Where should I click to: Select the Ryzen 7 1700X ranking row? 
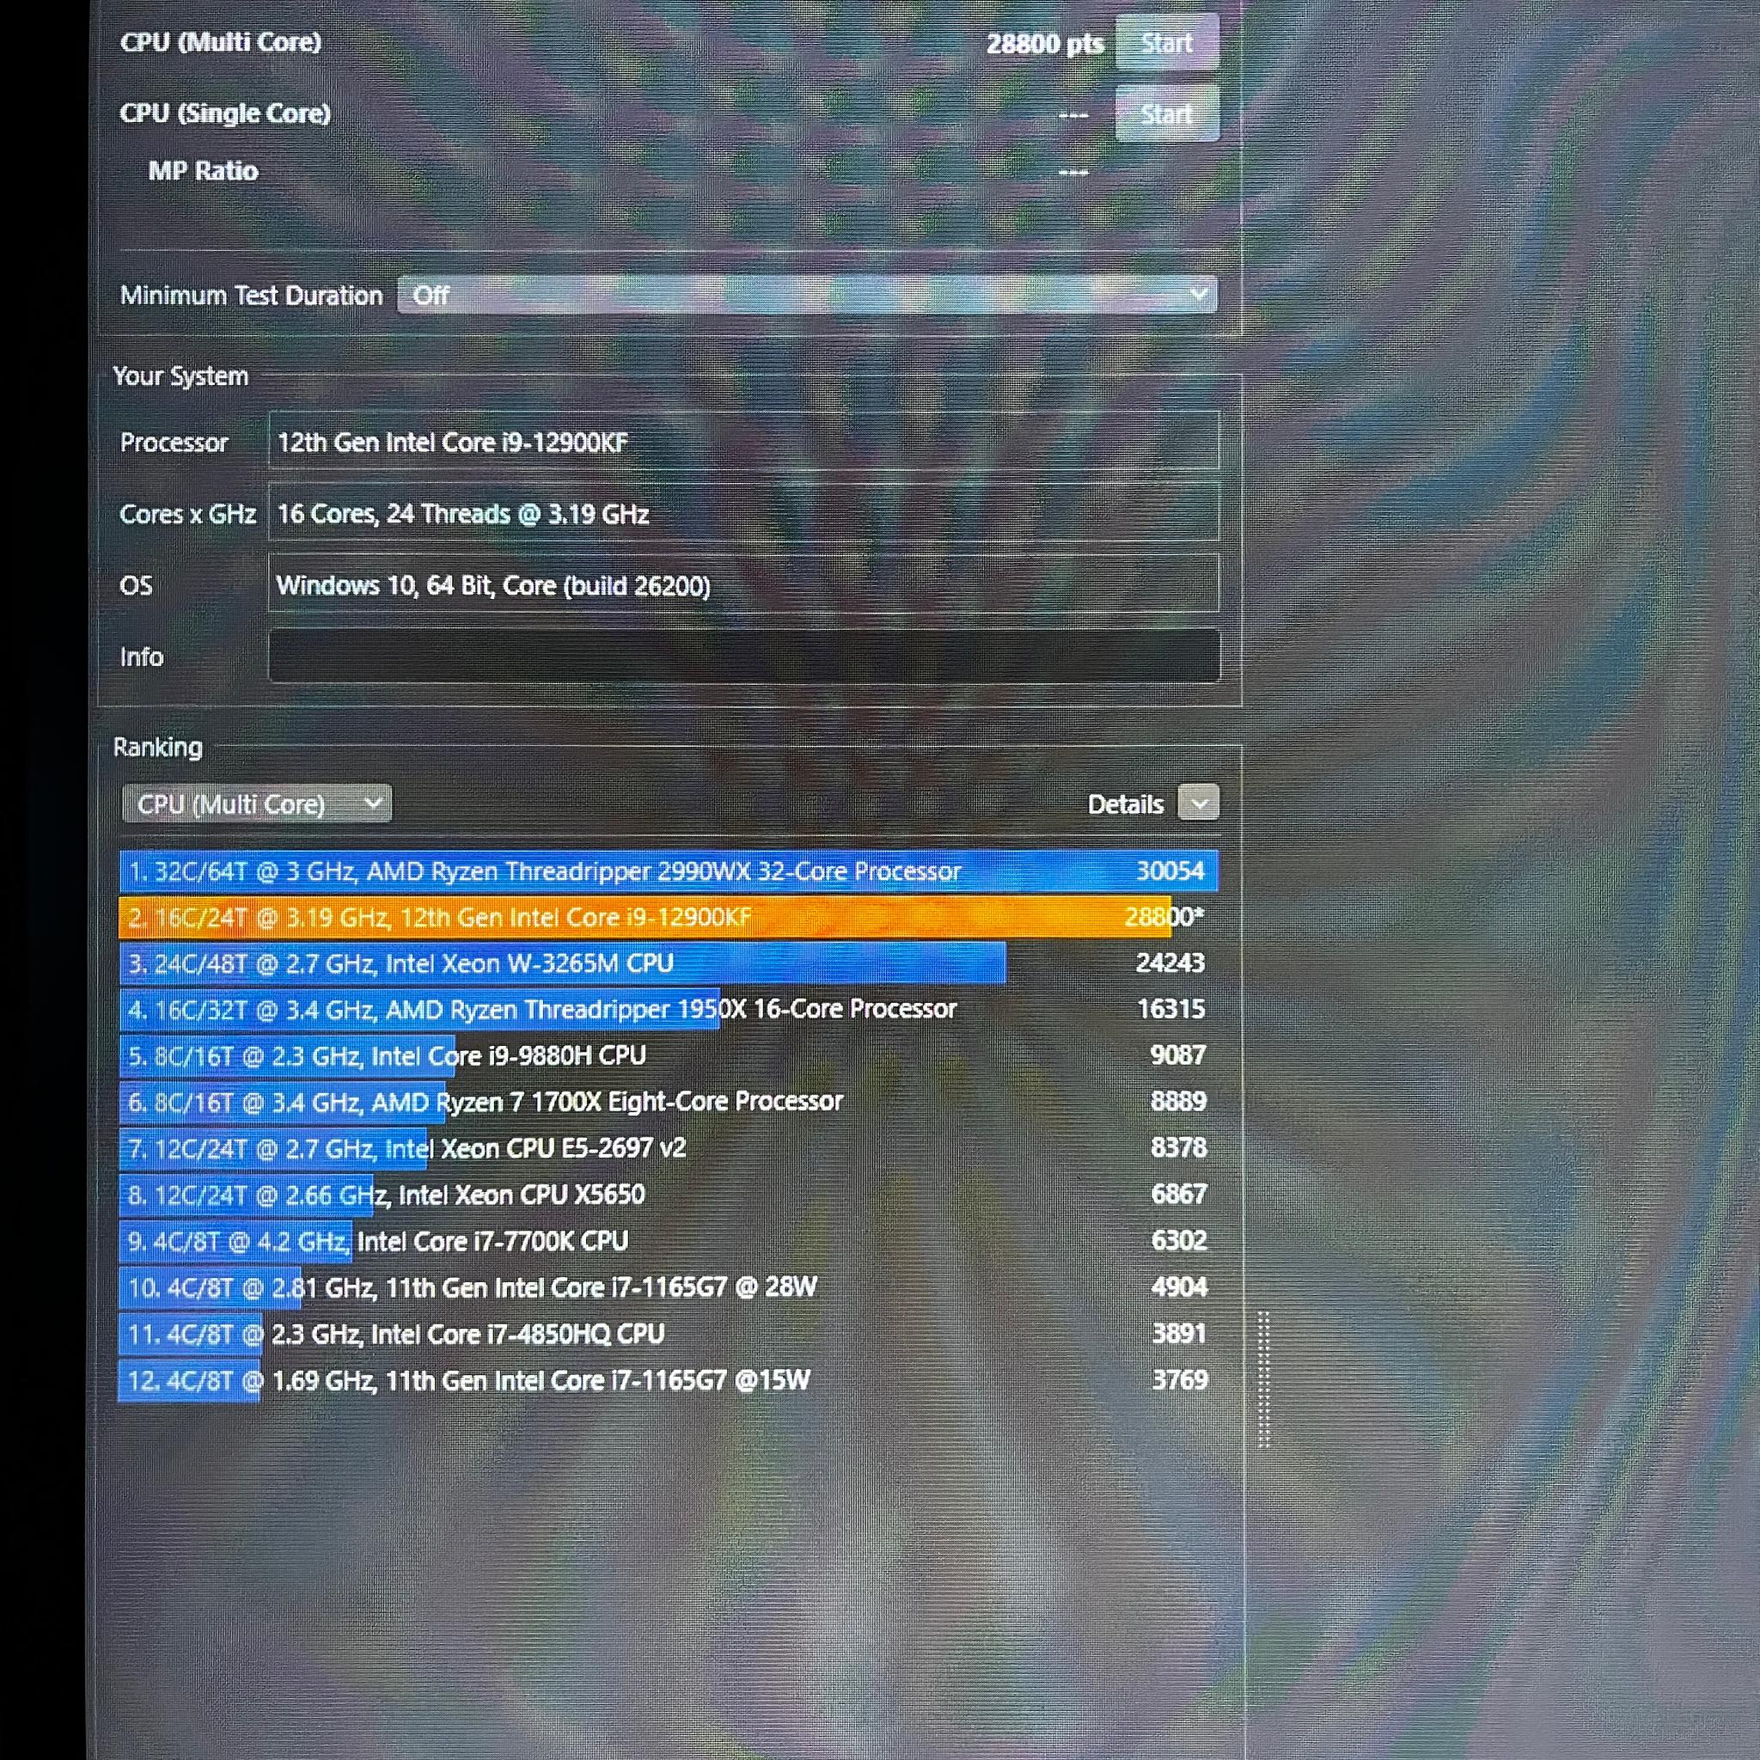(669, 1103)
